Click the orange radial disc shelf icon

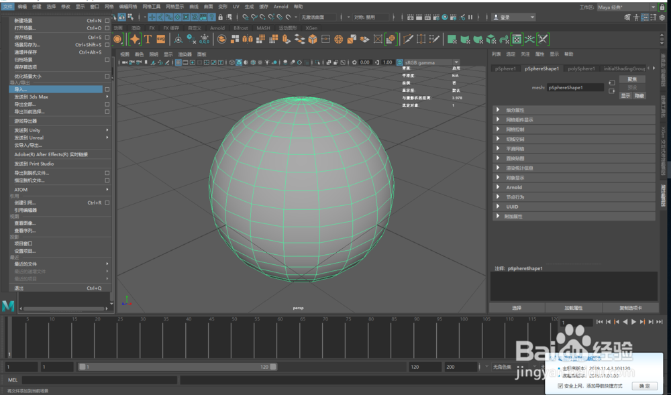coord(338,40)
